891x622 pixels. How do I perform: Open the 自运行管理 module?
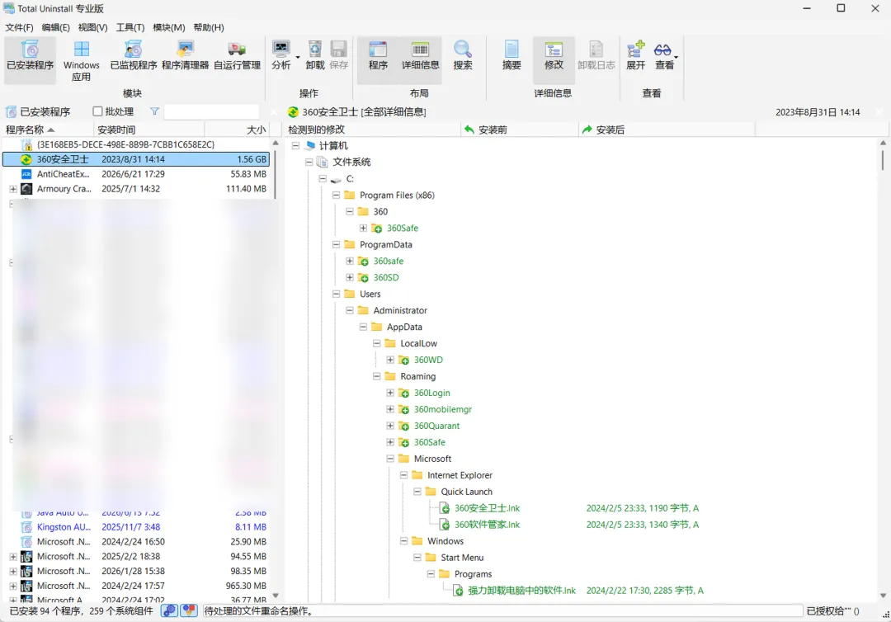[237, 57]
